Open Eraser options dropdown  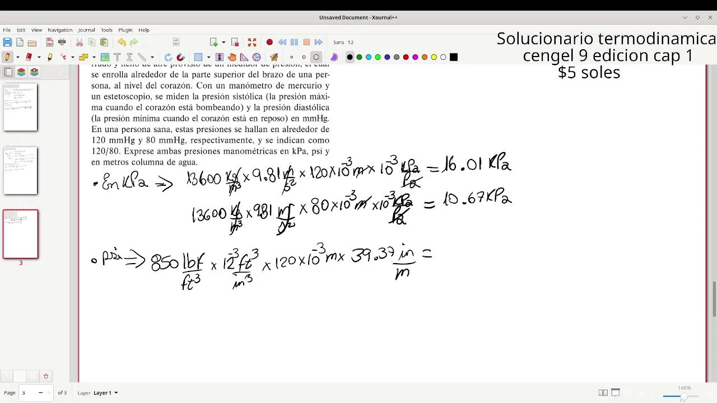[x=39, y=57]
